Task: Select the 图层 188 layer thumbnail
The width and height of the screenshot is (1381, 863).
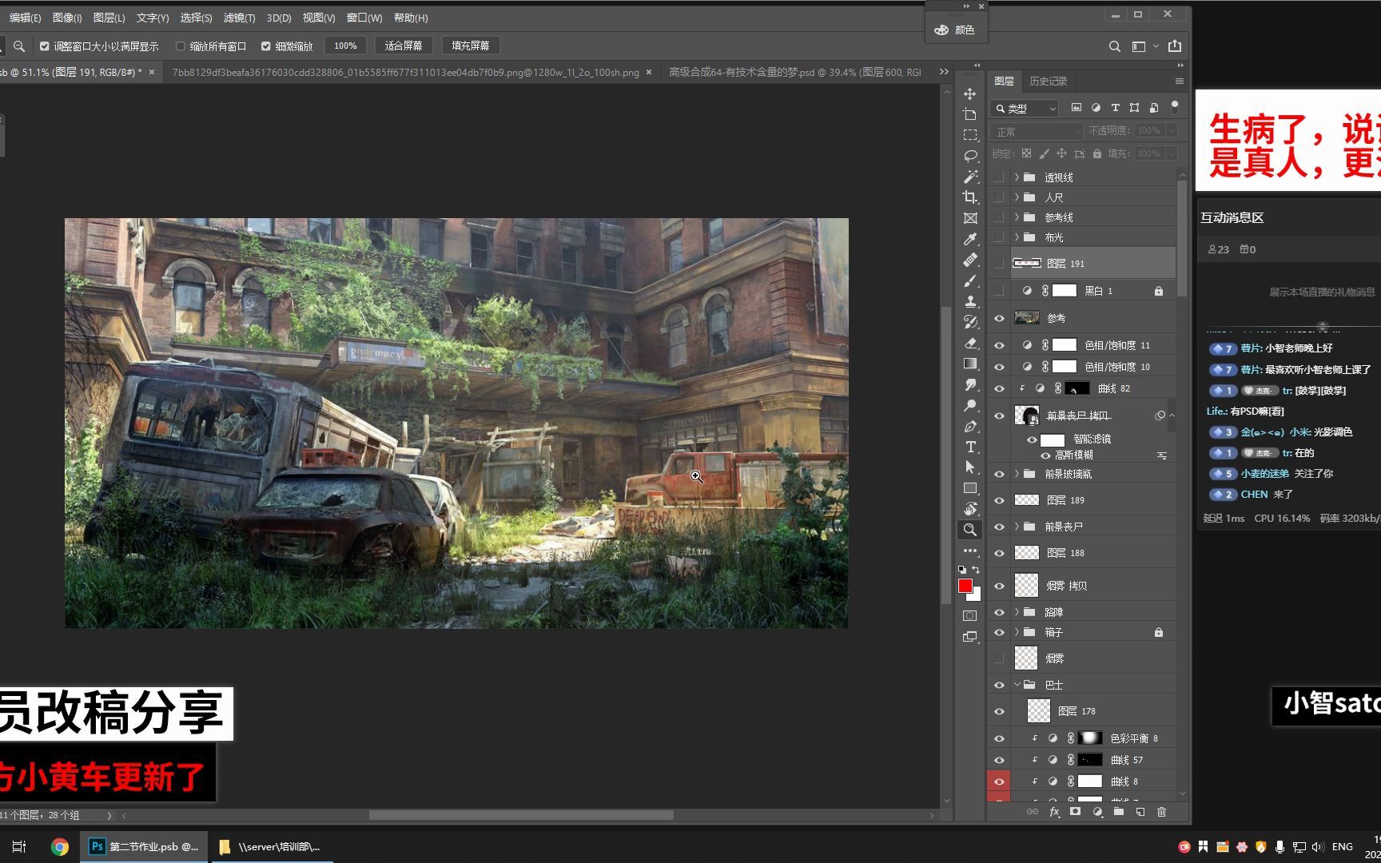Action: coord(1027,553)
